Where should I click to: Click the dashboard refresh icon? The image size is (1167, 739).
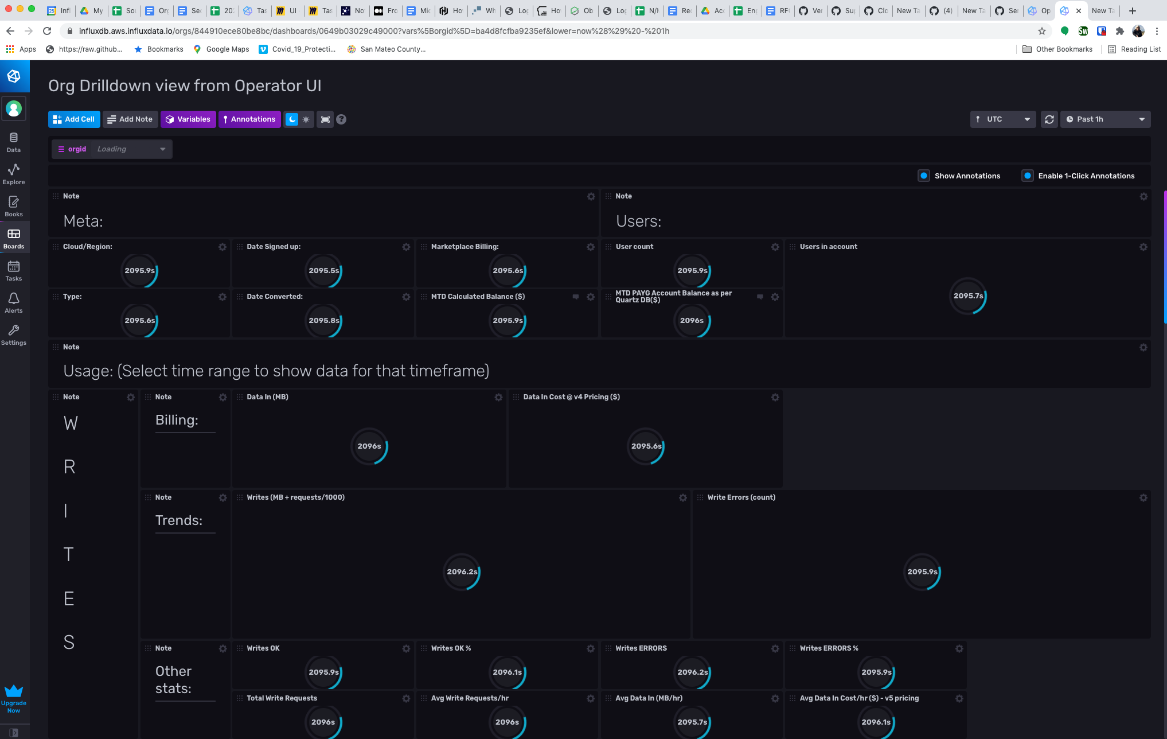(1049, 119)
